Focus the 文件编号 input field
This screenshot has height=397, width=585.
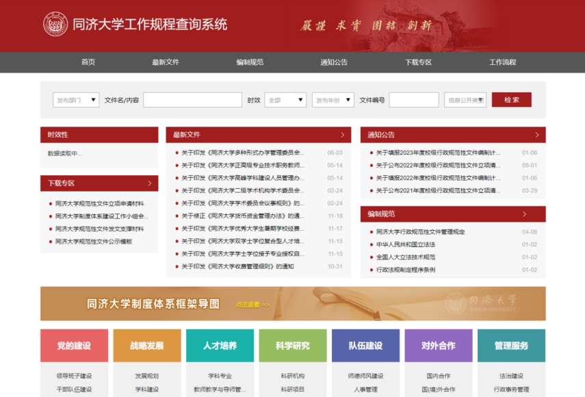click(414, 100)
